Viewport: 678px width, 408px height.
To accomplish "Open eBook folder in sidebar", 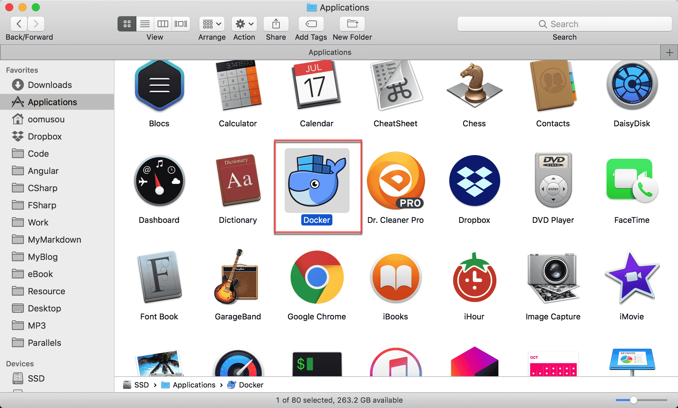I will pyautogui.click(x=57, y=274).
